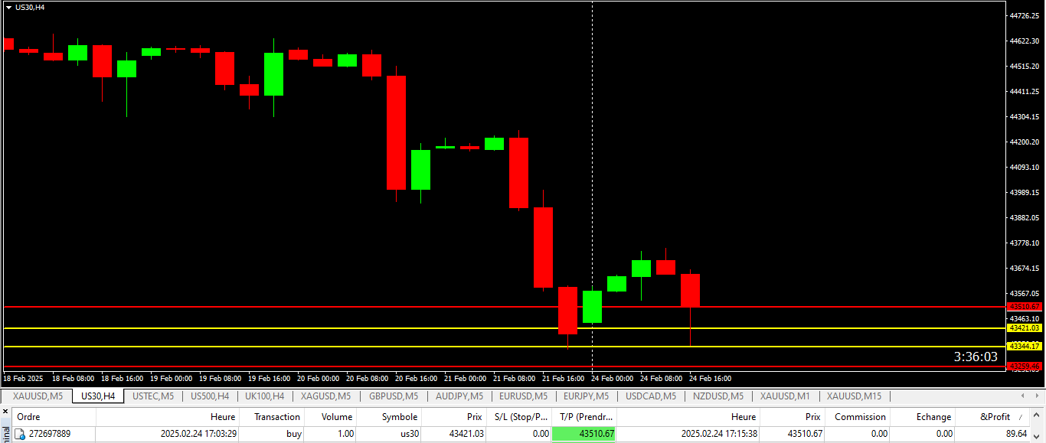Click the 43778.10 price axis value
Screen dimensions: 1046x443
[1025, 243]
